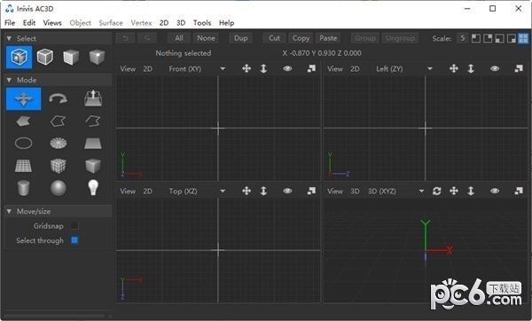Select the Mesh grid tool
Viewport: 532px width, 321px height.
23,166
